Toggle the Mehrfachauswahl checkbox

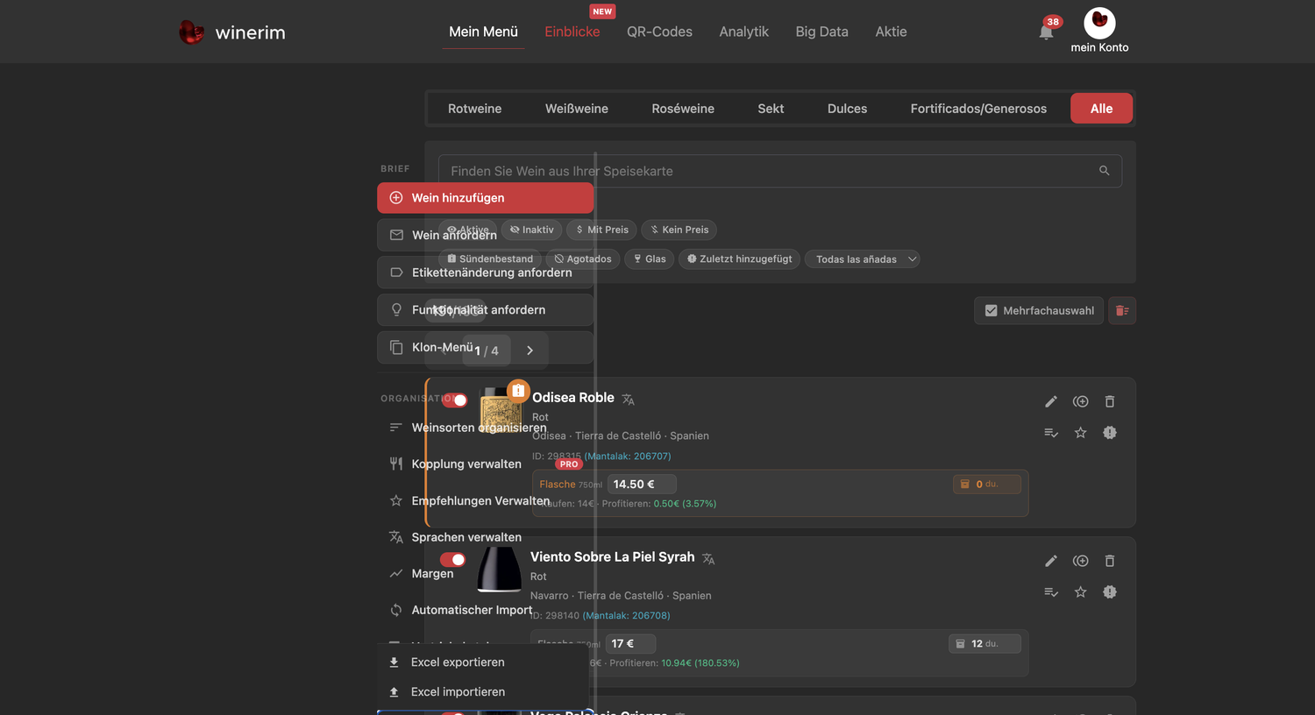pos(992,310)
